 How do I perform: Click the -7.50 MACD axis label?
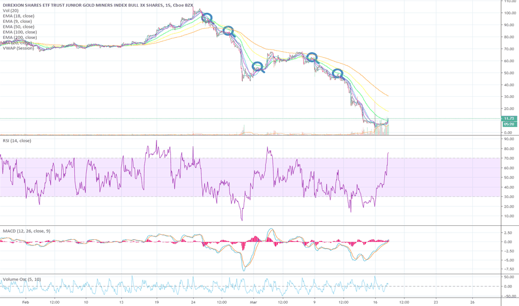[510, 269]
